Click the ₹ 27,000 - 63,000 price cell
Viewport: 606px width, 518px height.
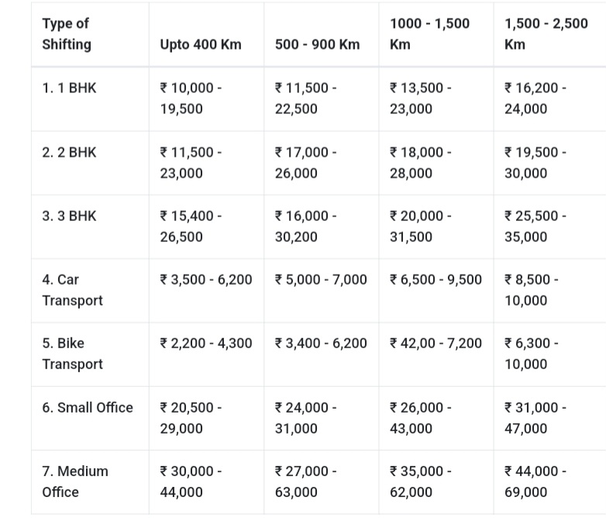(305, 482)
